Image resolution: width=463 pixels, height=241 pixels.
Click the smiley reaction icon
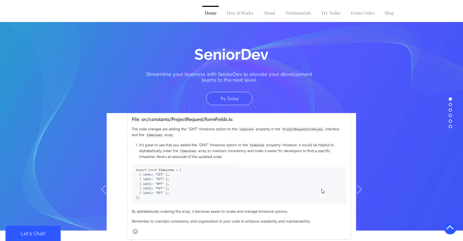pyautogui.click(x=135, y=231)
